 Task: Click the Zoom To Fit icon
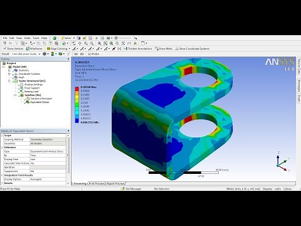click(x=100, y=43)
